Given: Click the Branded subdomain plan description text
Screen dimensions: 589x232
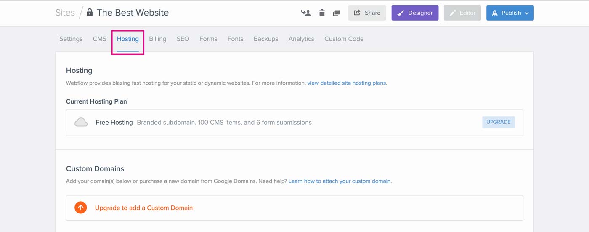Looking at the screenshot, I should [224, 123].
